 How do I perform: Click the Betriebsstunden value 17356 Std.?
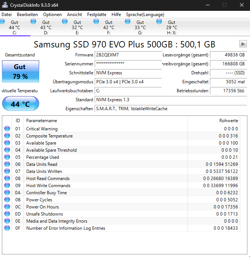pos(229,91)
